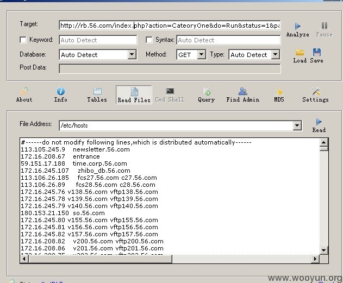
Task: Expand the Database dropdown
Action: tap(132, 54)
